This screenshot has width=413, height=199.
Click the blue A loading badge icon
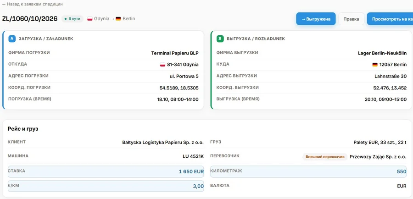pyautogui.click(x=12, y=39)
